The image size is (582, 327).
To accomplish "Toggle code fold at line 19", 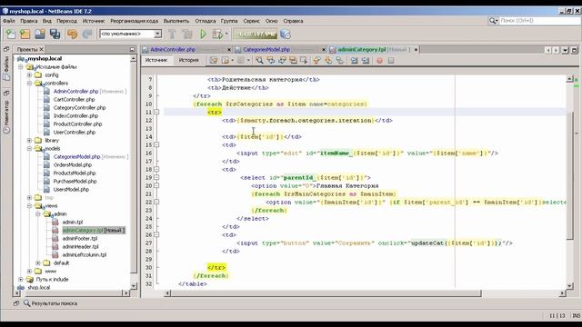I will point(156,177).
